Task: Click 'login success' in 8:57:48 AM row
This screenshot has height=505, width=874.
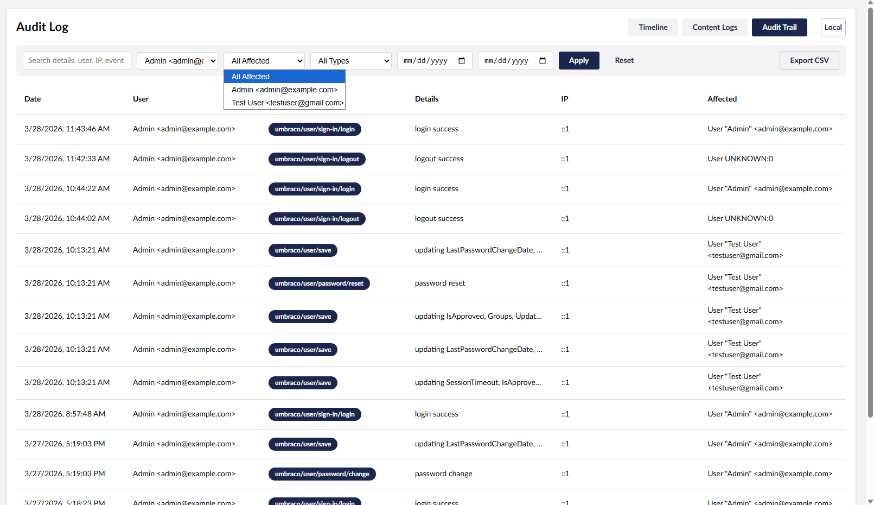Action: [436, 414]
